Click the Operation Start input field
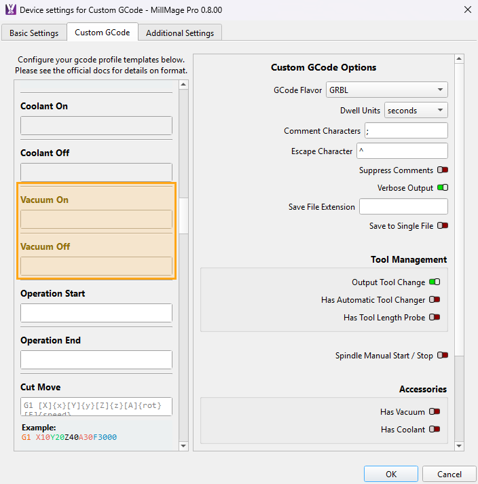 click(x=96, y=313)
